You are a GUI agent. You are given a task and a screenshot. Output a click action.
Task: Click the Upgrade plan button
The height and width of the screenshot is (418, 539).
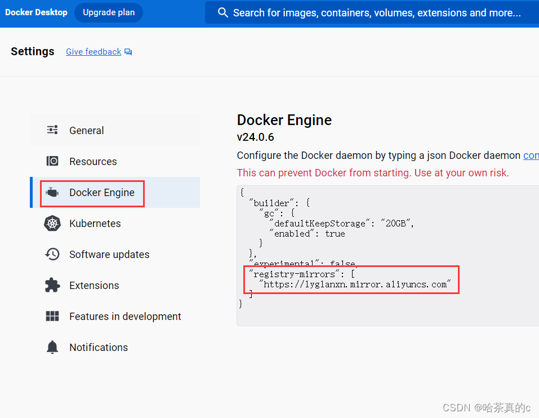tap(109, 13)
